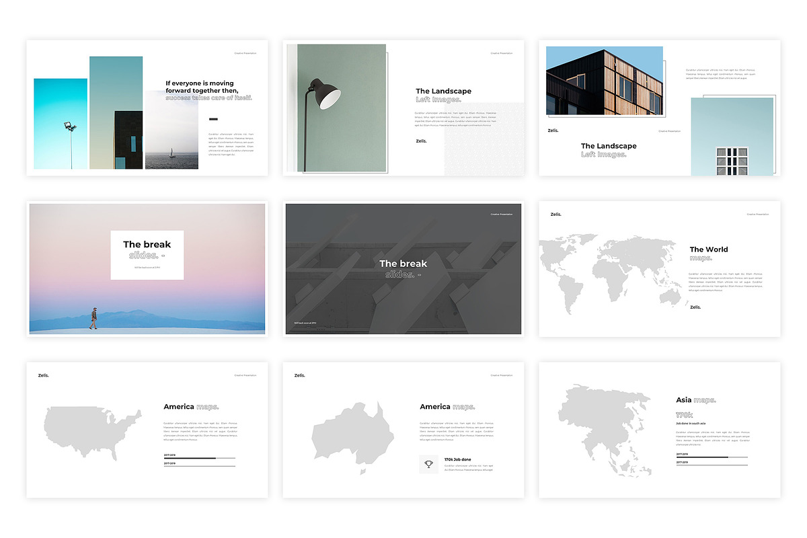Click the short black dash on the first slide

point(213,119)
